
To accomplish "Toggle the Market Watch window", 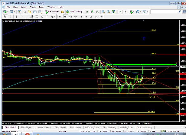I will click(x=20, y=12).
